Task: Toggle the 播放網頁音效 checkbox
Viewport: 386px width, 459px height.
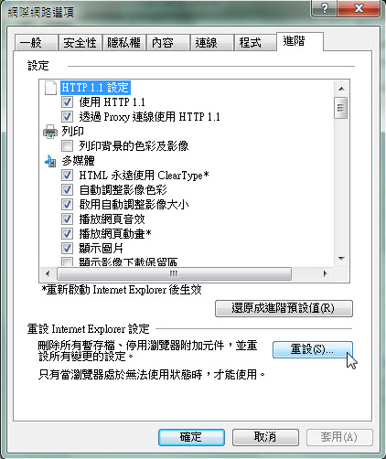Action: (67, 219)
